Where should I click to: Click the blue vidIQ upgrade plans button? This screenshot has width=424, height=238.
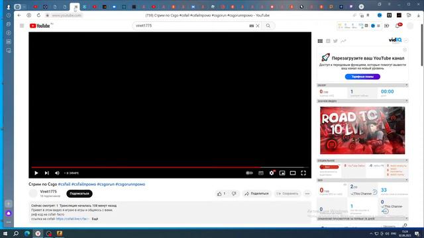pyautogui.click(x=362, y=77)
